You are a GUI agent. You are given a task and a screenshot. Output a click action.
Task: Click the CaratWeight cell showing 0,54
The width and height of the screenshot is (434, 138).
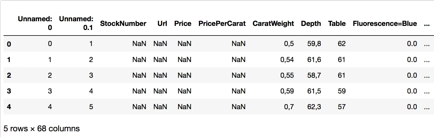[287, 60]
